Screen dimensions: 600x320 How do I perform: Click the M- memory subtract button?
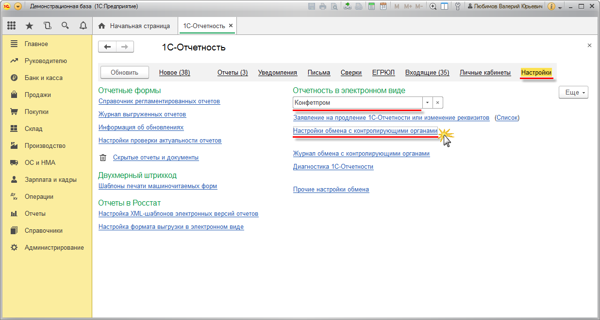pos(420,6)
